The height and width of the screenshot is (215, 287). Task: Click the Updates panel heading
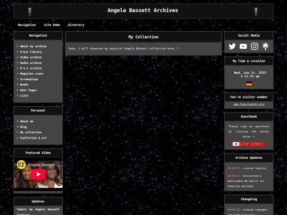(38, 201)
